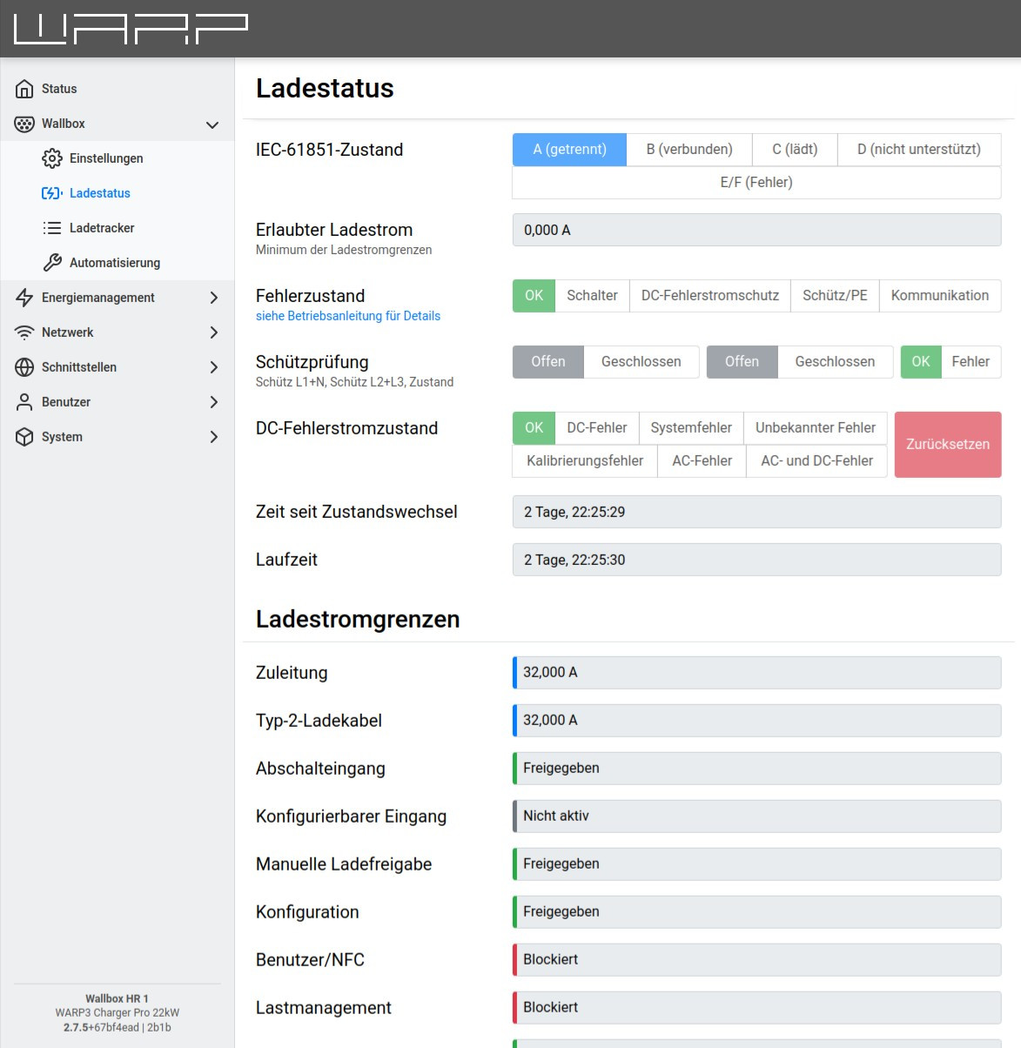This screenshot has width=1021, height=1048.
Task: Click the Wallbox plug icon
Action: [24, 124]
